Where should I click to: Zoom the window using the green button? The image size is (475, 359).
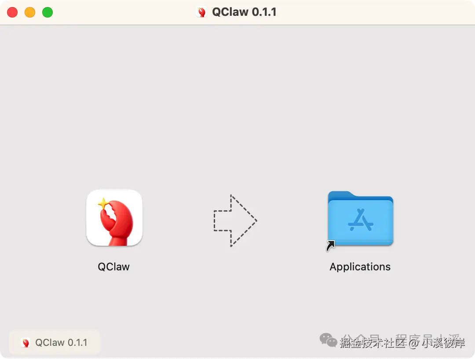(47, 12)
